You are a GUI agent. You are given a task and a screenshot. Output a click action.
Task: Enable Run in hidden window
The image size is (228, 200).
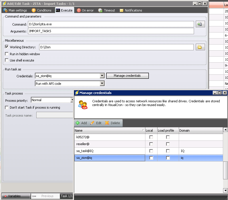[7, 54]
